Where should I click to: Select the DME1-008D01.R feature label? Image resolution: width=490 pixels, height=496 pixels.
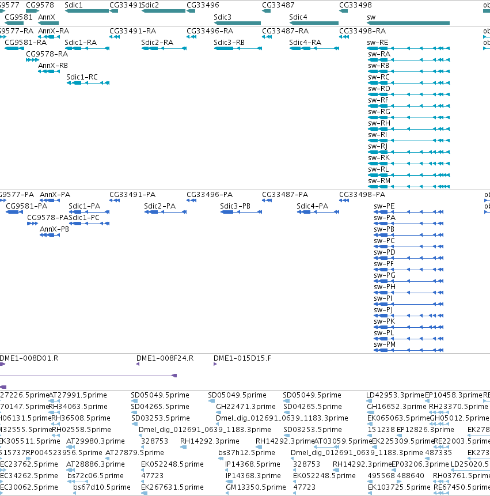tap(29, 358)
